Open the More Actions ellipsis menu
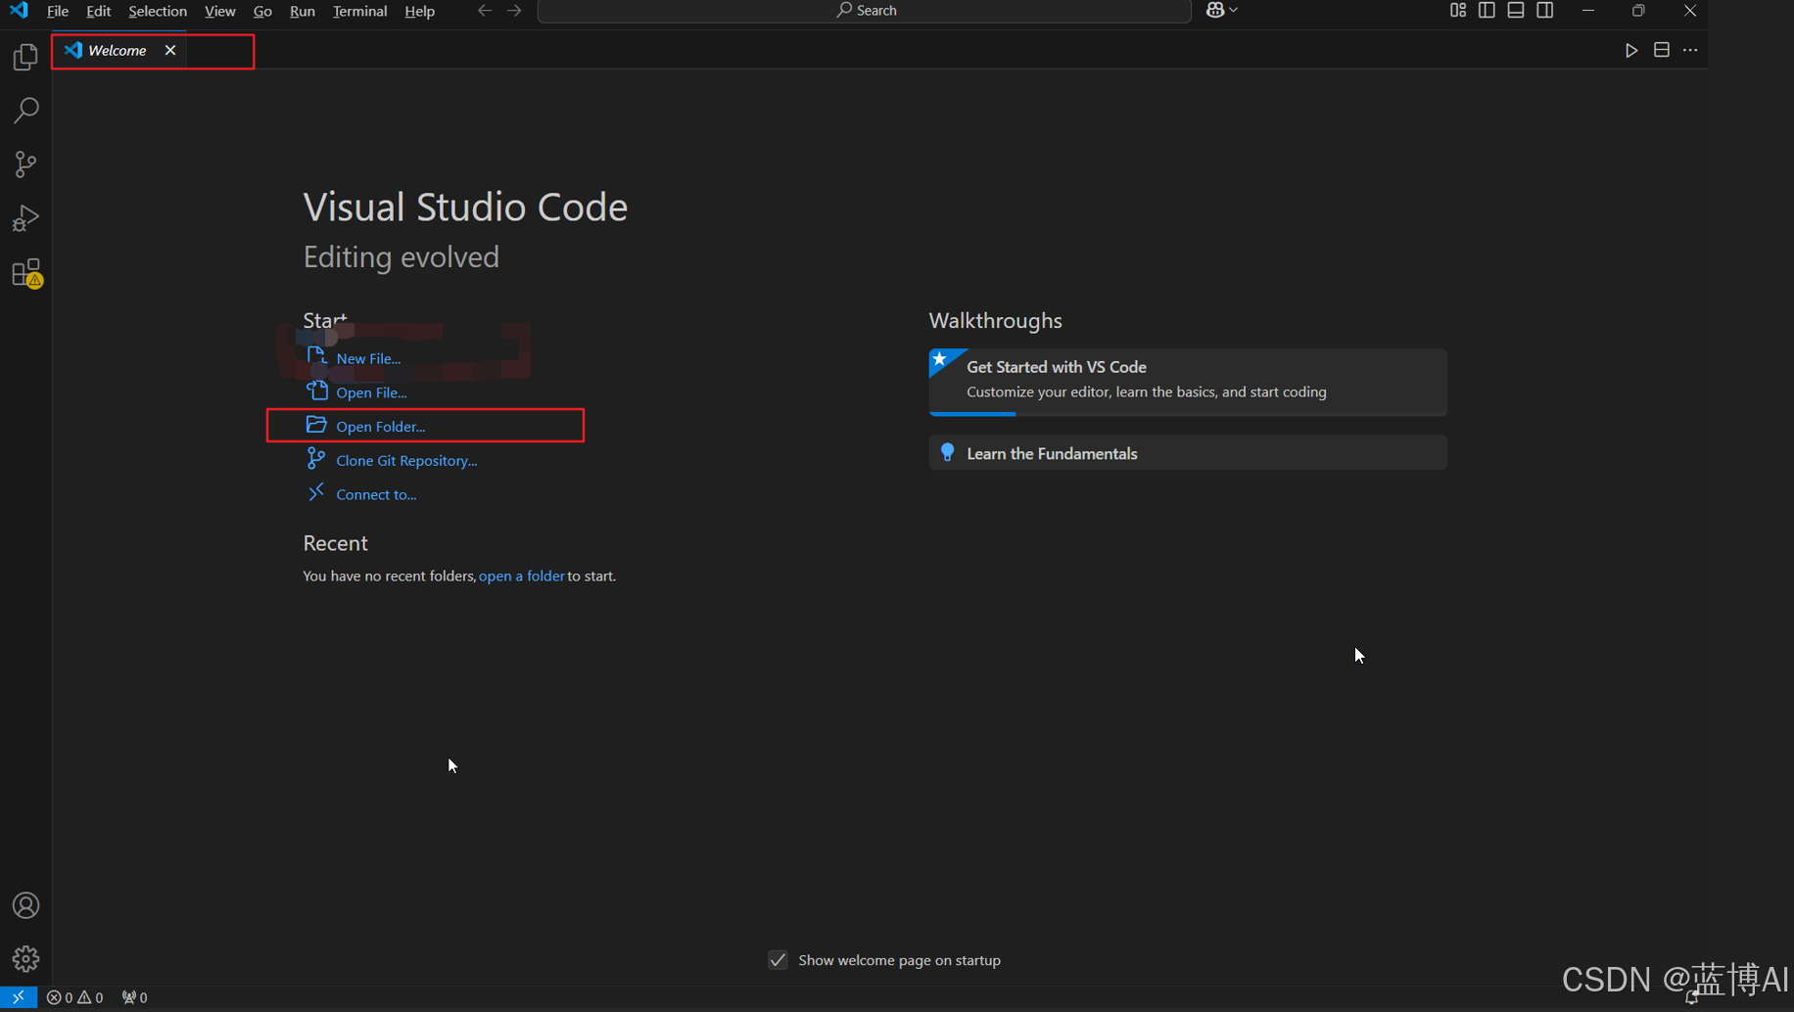Screen dimensions: 1794x1012 [1690, 50]
